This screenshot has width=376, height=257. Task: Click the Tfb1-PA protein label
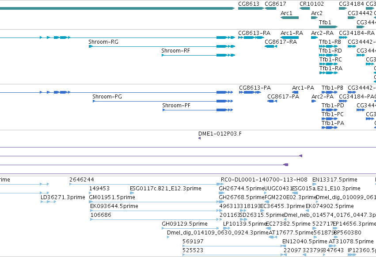click(333, 123)
